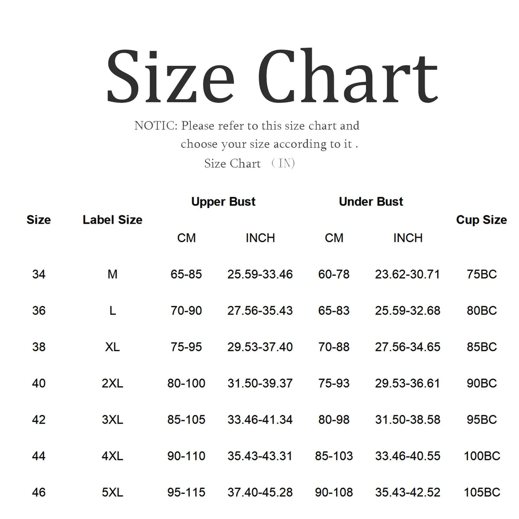519x519 pixels.
Task: Click the 100BC cup size cell
Action: click(482, 456)
